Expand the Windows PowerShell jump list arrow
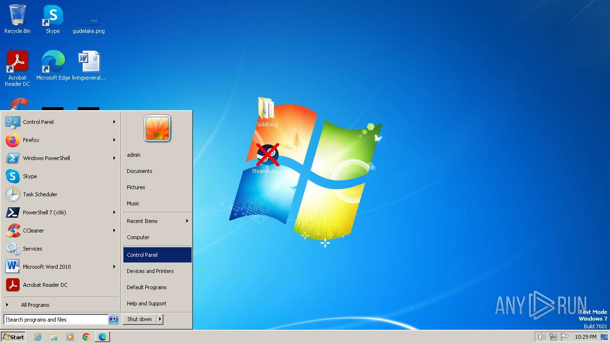The height and width of the screenshot is (343, 610). coord(114,158)
